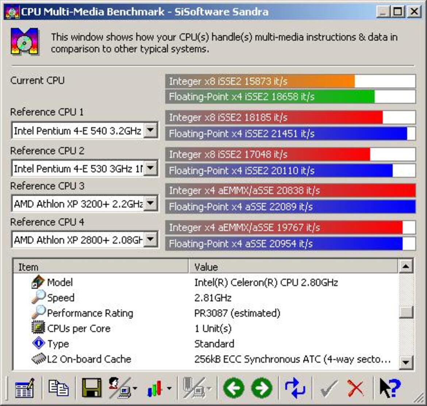Click the bar chart icon in toolbar
This screenshot has width=427, height=406.
click(x=155, y=388)
